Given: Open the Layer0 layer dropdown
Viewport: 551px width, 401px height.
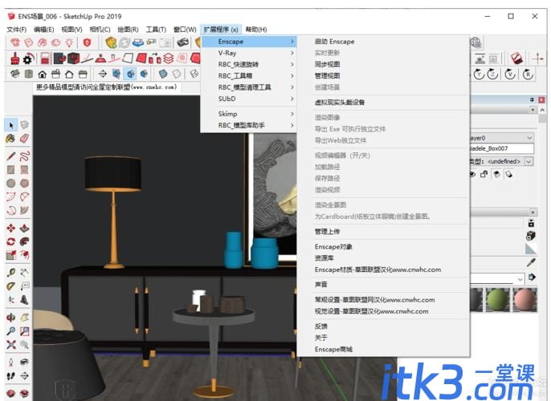Looking at the screenshot, I should point(502,138).
